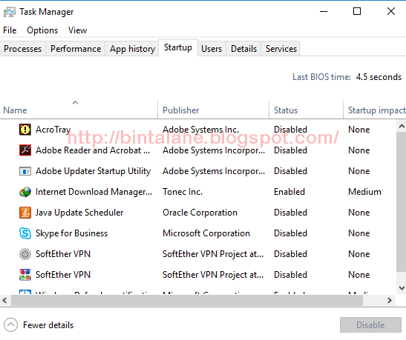Screen dimensions: 406x340
Task: Click None impact in Skype for Business row
Action: tap(359, 233)
